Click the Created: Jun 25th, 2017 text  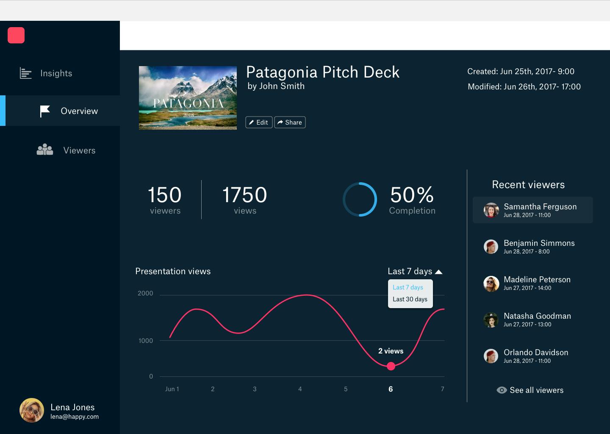tap(521, 72)
